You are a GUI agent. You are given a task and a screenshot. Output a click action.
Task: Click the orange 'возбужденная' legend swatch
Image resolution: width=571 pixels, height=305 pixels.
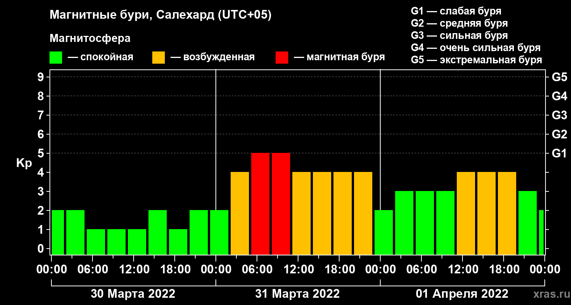click(158, 58)
